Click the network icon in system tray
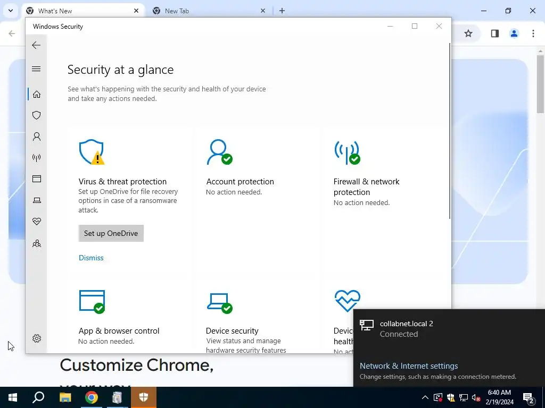 (464, 397)
